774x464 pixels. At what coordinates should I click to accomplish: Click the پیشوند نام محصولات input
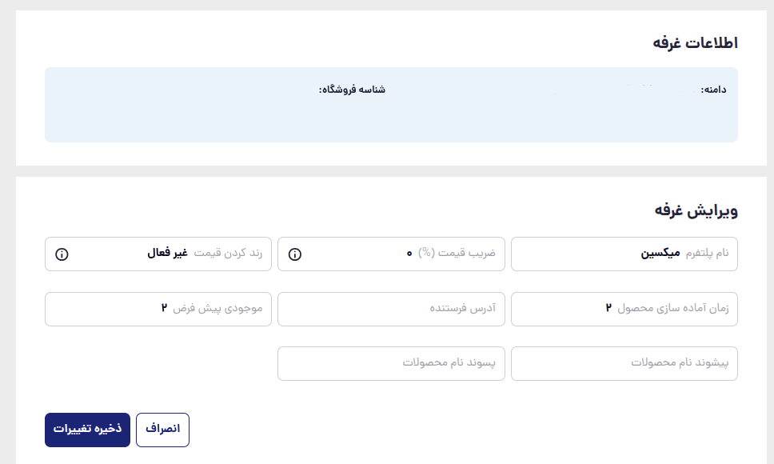624,363
